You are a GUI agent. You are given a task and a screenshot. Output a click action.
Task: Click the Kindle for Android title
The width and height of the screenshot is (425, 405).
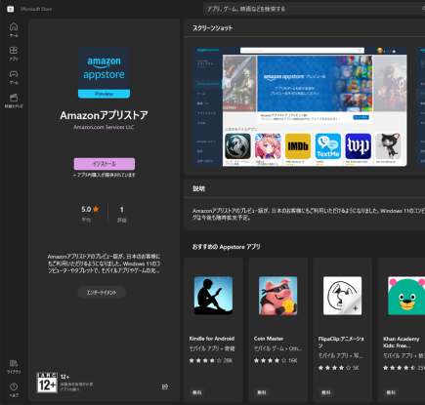tap(212, 339)
